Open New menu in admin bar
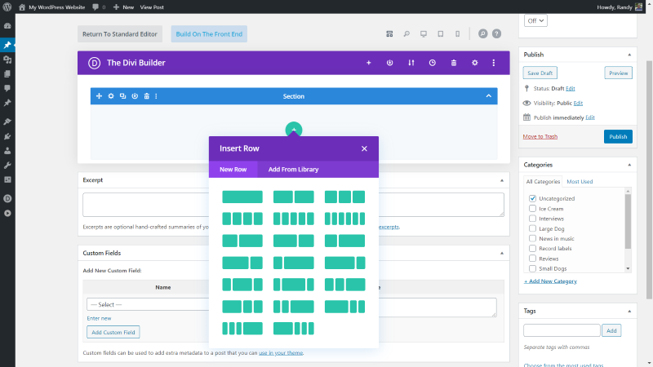 pos(124,7)
